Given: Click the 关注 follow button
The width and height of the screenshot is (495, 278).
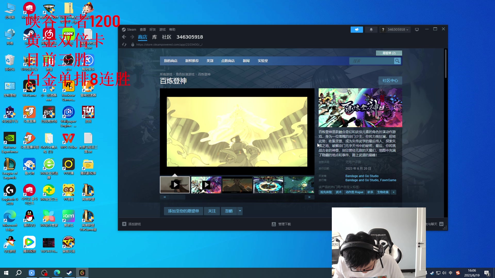Looking at the screenshot, I should 212,211.
